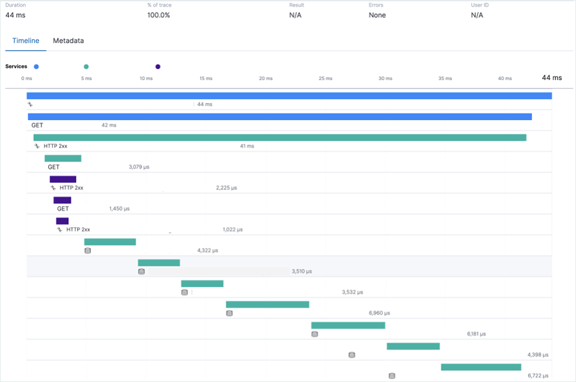Click the transaction icon beside 44 ms label

click(30, 104)
